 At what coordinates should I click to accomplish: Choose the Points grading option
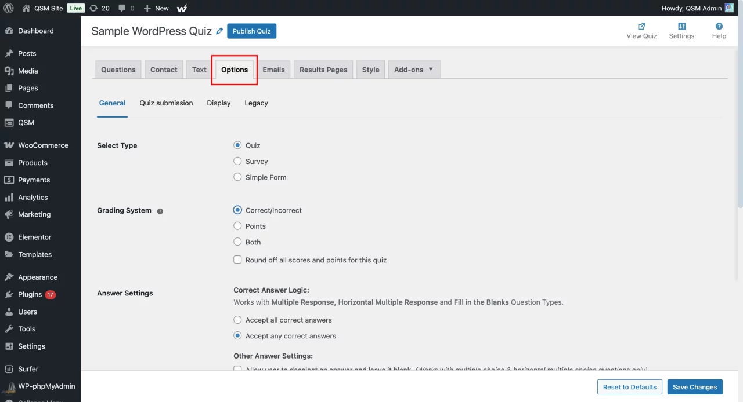pyautogui.click(x=237, y=226)
